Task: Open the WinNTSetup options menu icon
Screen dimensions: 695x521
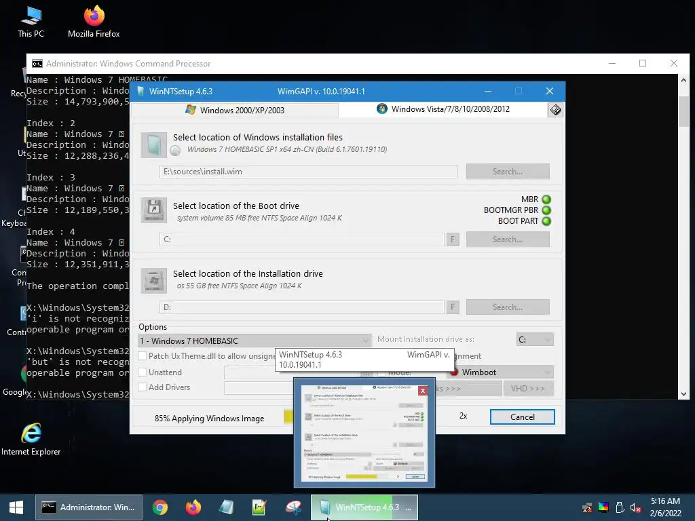Action: 555,110
